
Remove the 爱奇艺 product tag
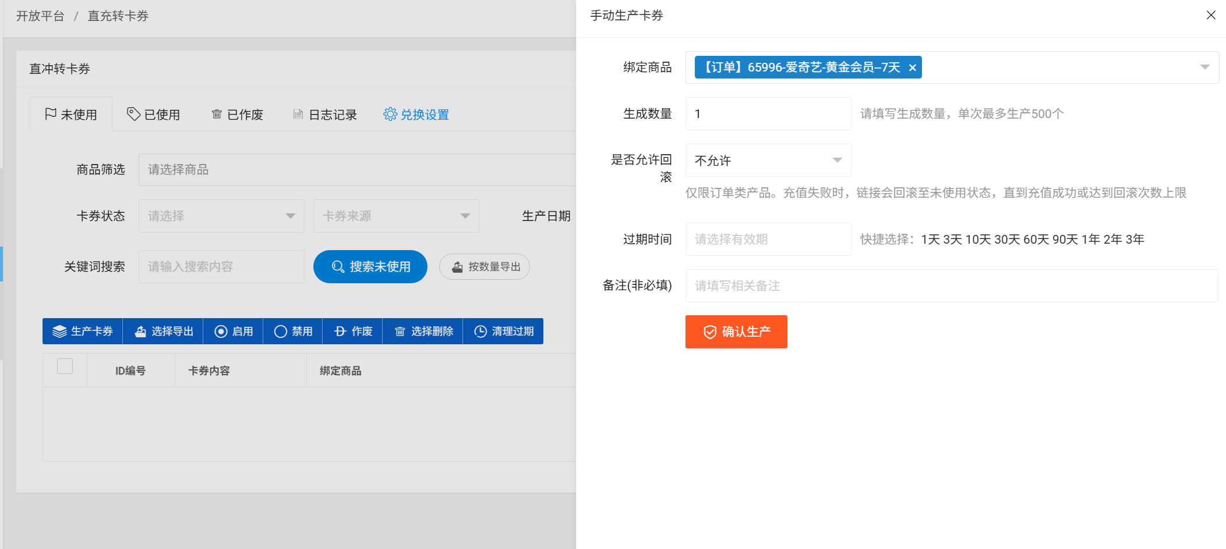(x=912, y=68)
